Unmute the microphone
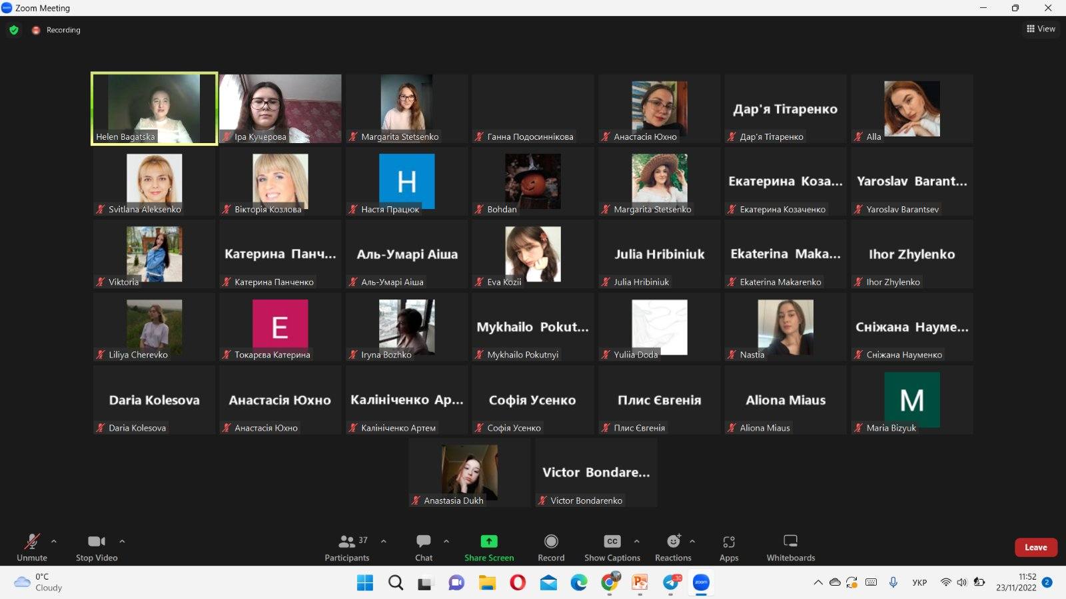 32,547
